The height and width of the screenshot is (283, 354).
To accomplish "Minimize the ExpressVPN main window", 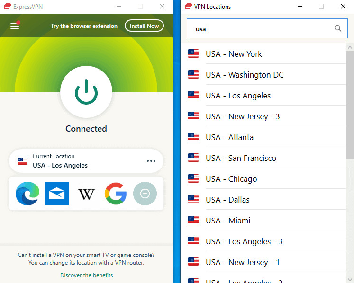I will (119, 6).
